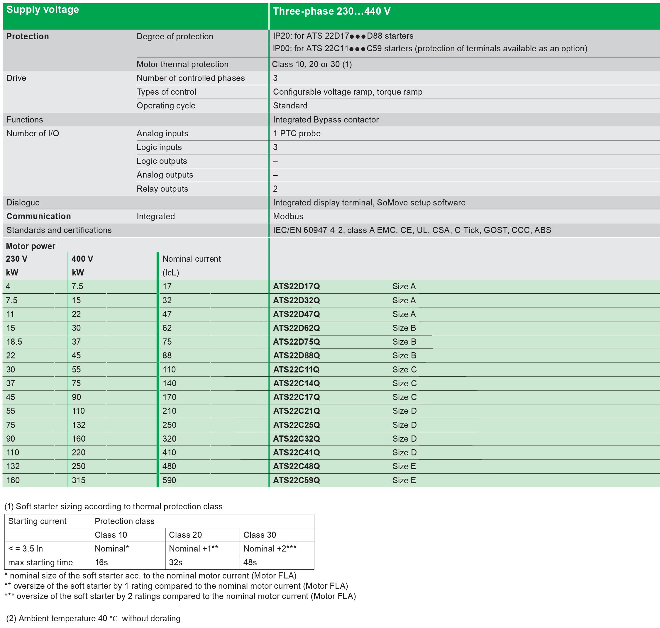Select the 'Logic inputs' label

coord(159,147)
